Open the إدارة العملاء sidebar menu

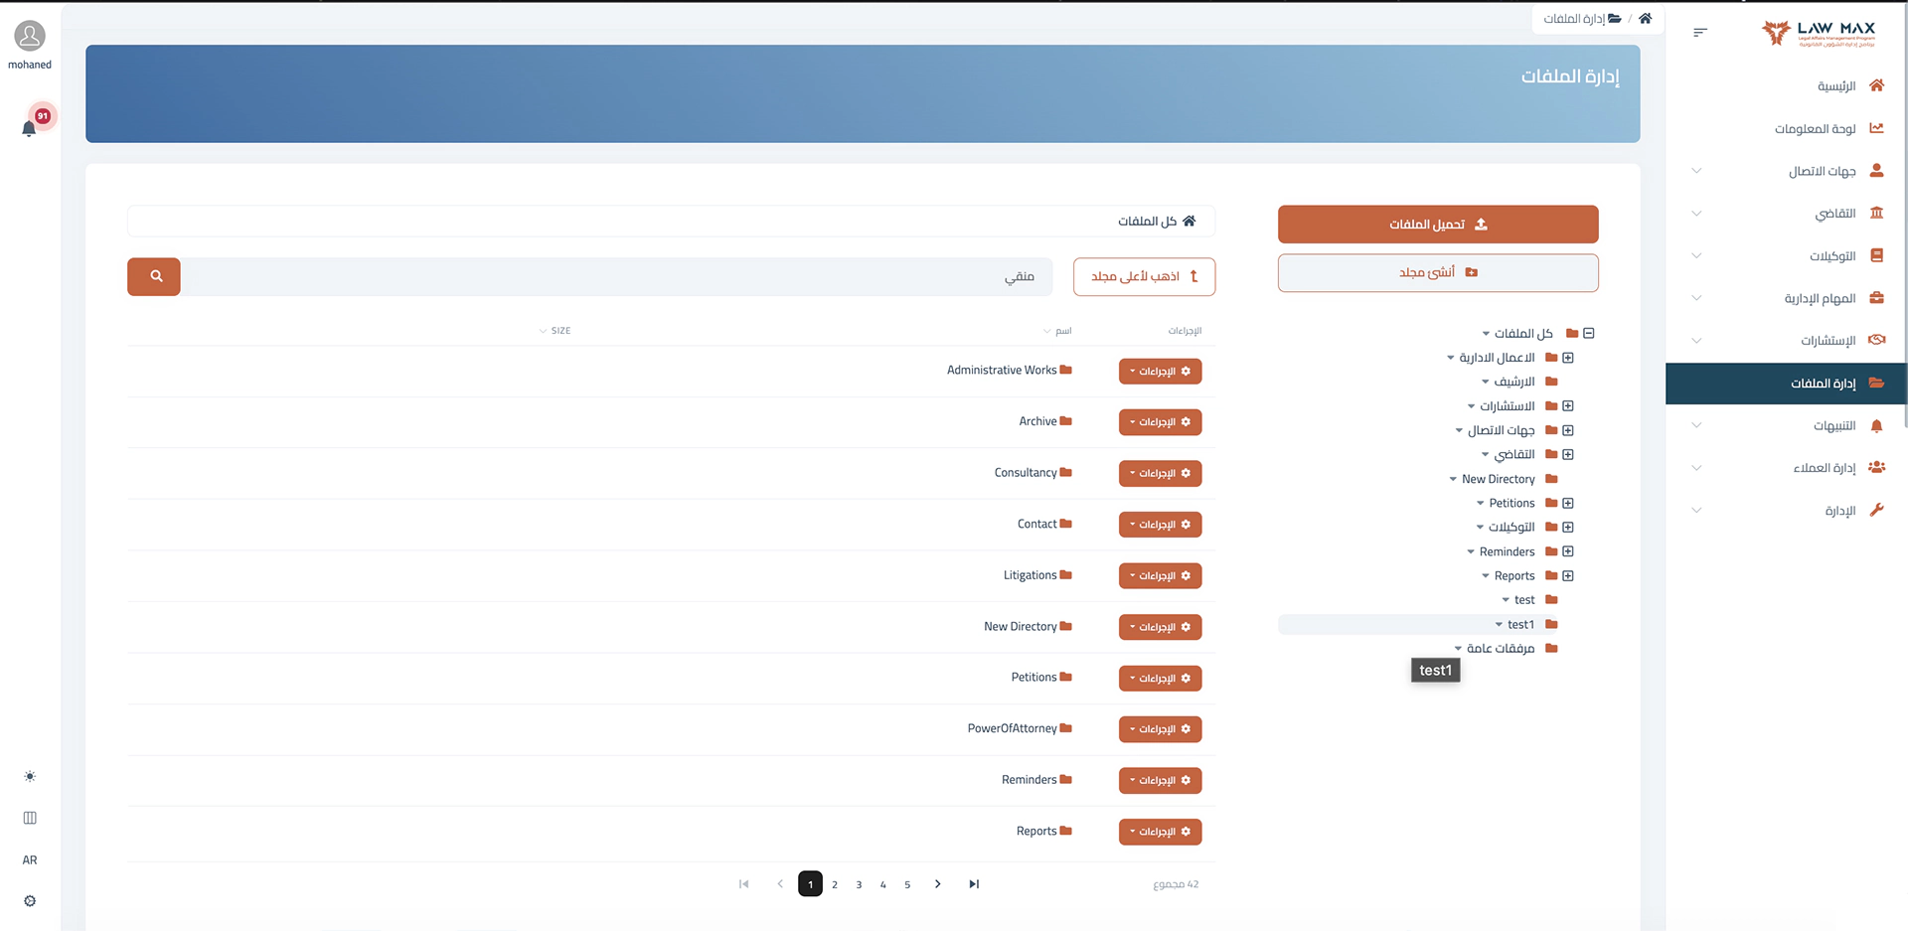(1824, 468)
